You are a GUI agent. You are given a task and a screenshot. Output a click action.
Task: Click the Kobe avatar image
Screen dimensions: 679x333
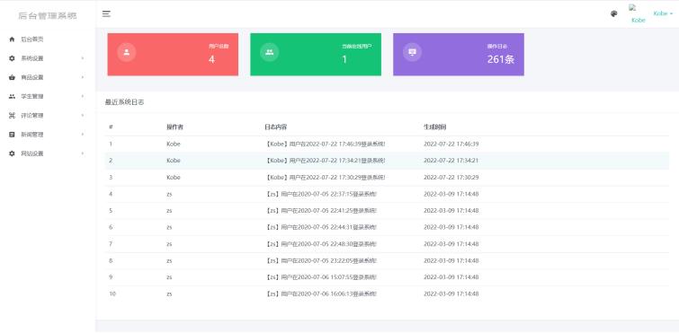[x=638, y=13]
